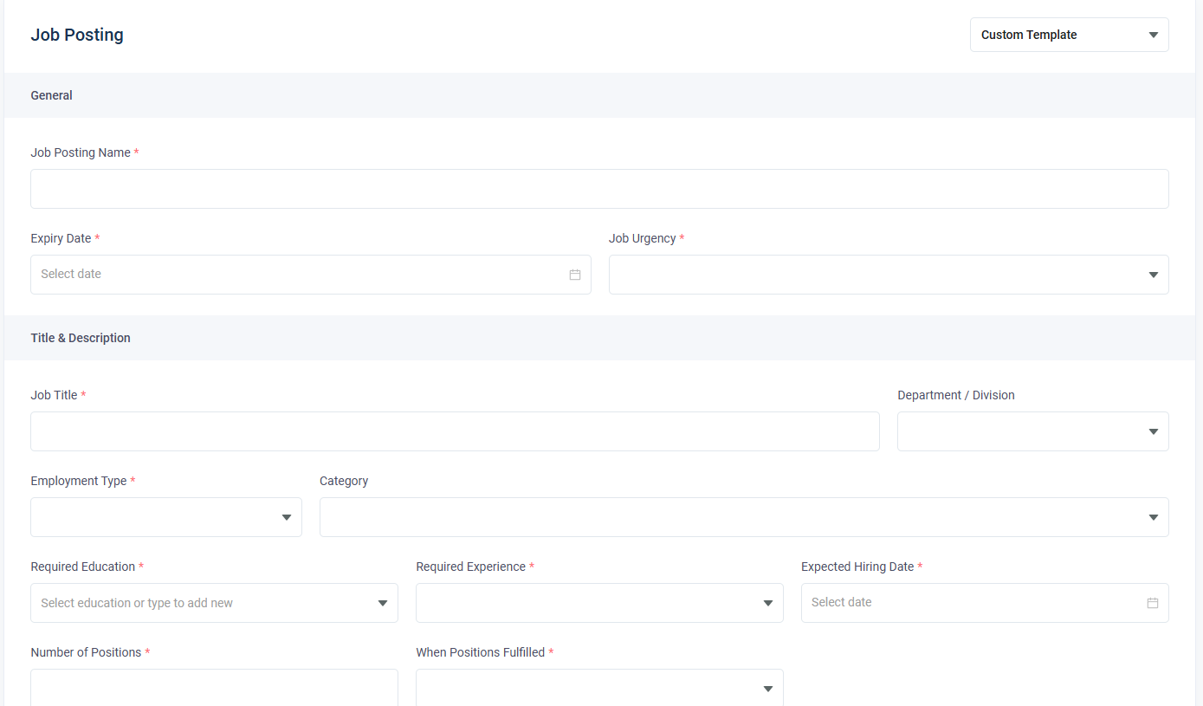Open the When Positions Fulfilled dropdown
Screen dimensions: 1203x706
(x=599, y=688)
